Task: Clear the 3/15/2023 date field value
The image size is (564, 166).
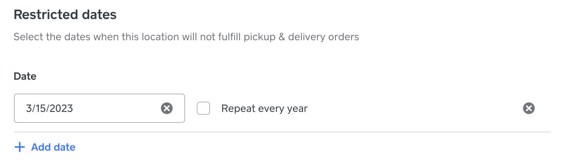Action: tap(167, 108)
